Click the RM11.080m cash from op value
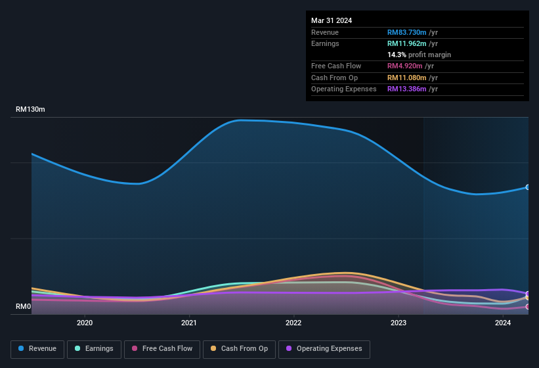The height and width of the screenshot is (368, 539). tap(406, 78)
